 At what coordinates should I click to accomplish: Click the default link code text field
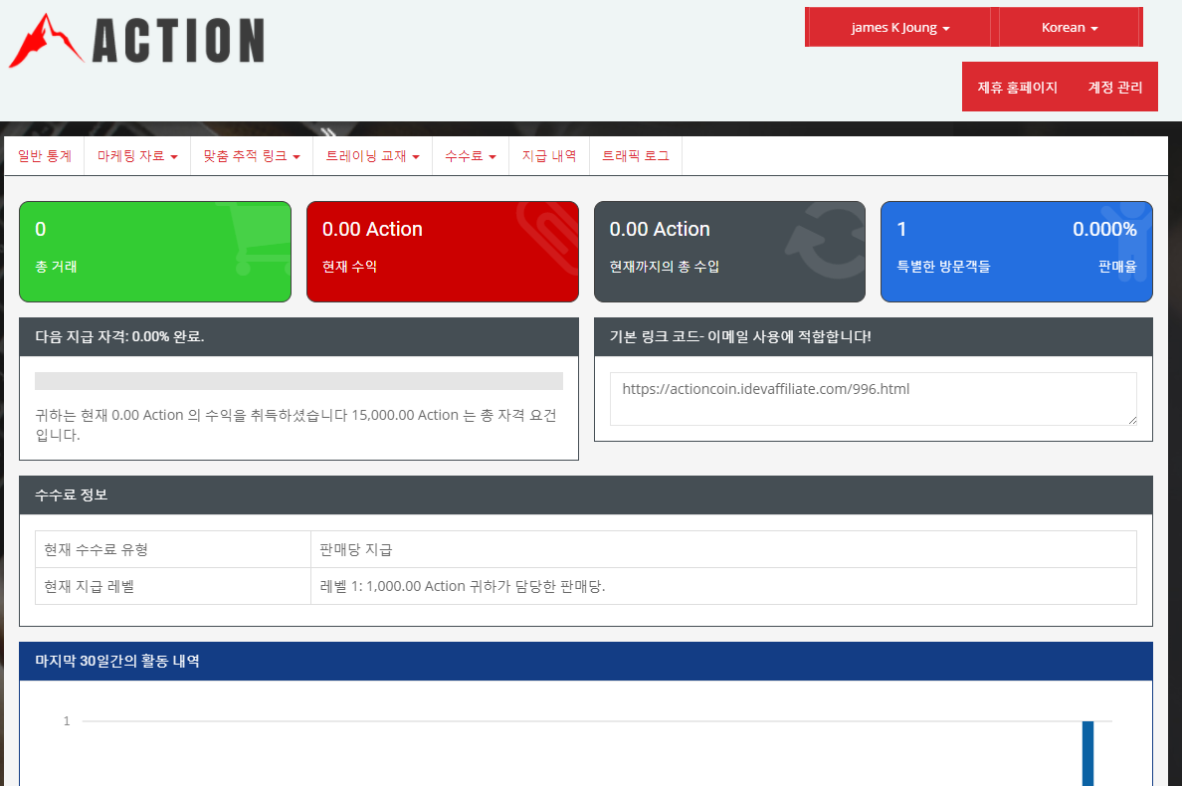point(873,399)
